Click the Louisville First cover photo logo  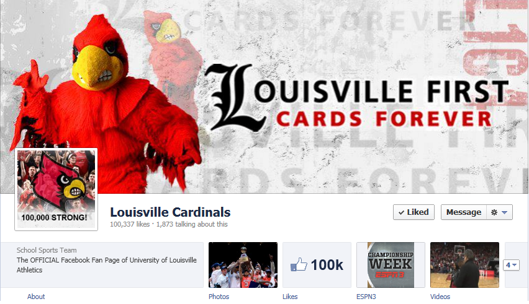(356, 98)
